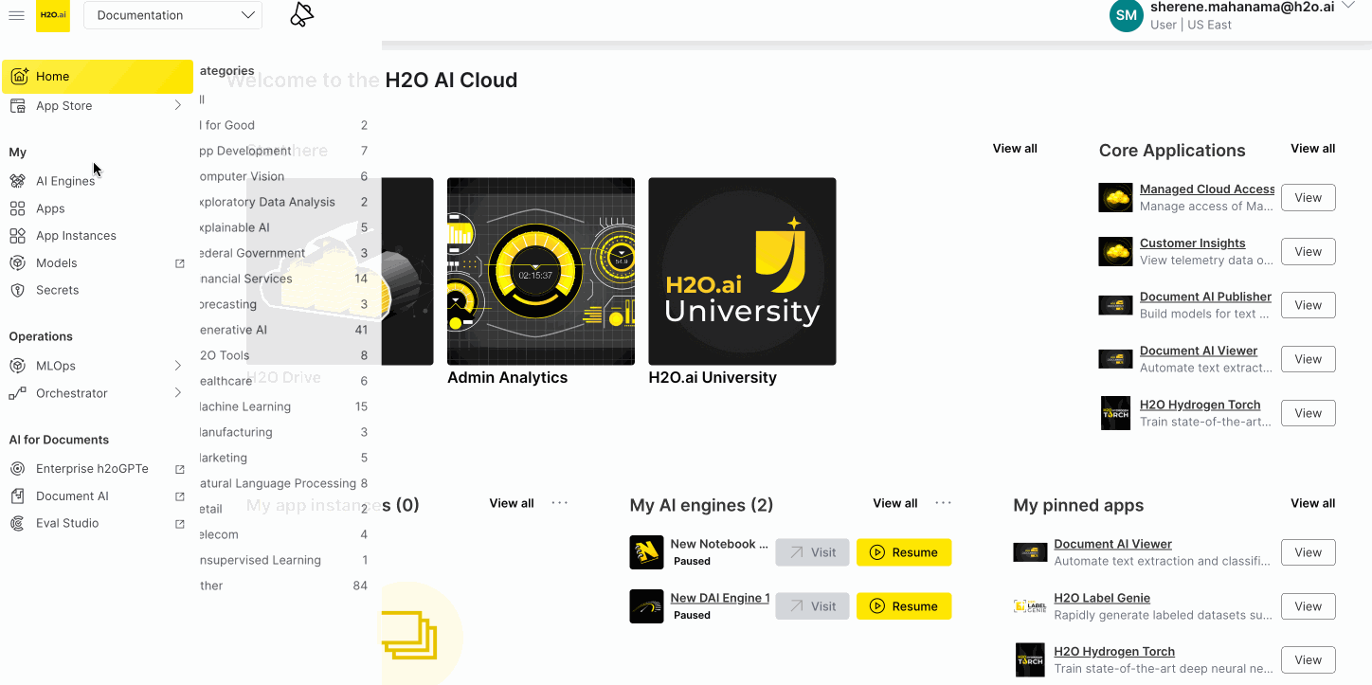Open the Admin Analytics thumbnail
This screenshot has width=1372, height=685.
541,271
